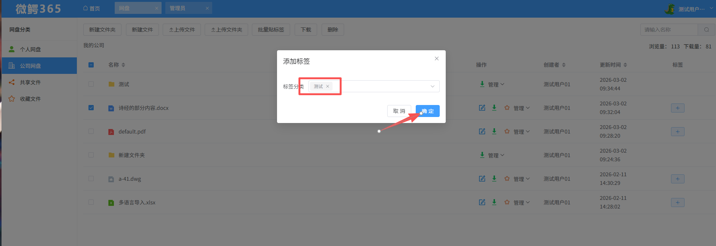Click the 删除 button
The image size is (716, 246).
pyautogui.click(x=333, y=30)
